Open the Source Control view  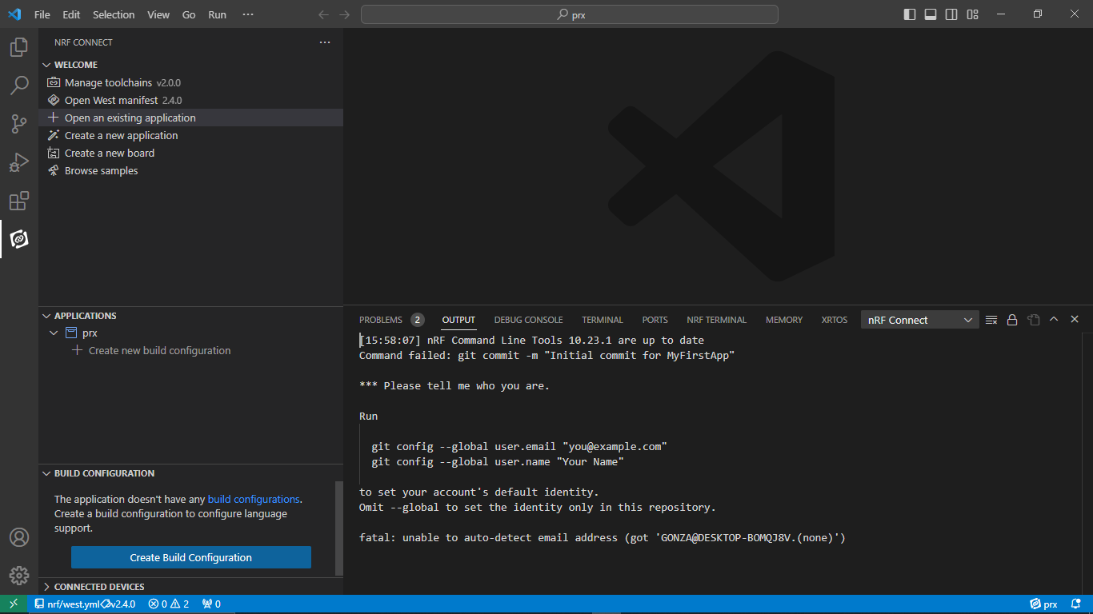pos(19,124)
